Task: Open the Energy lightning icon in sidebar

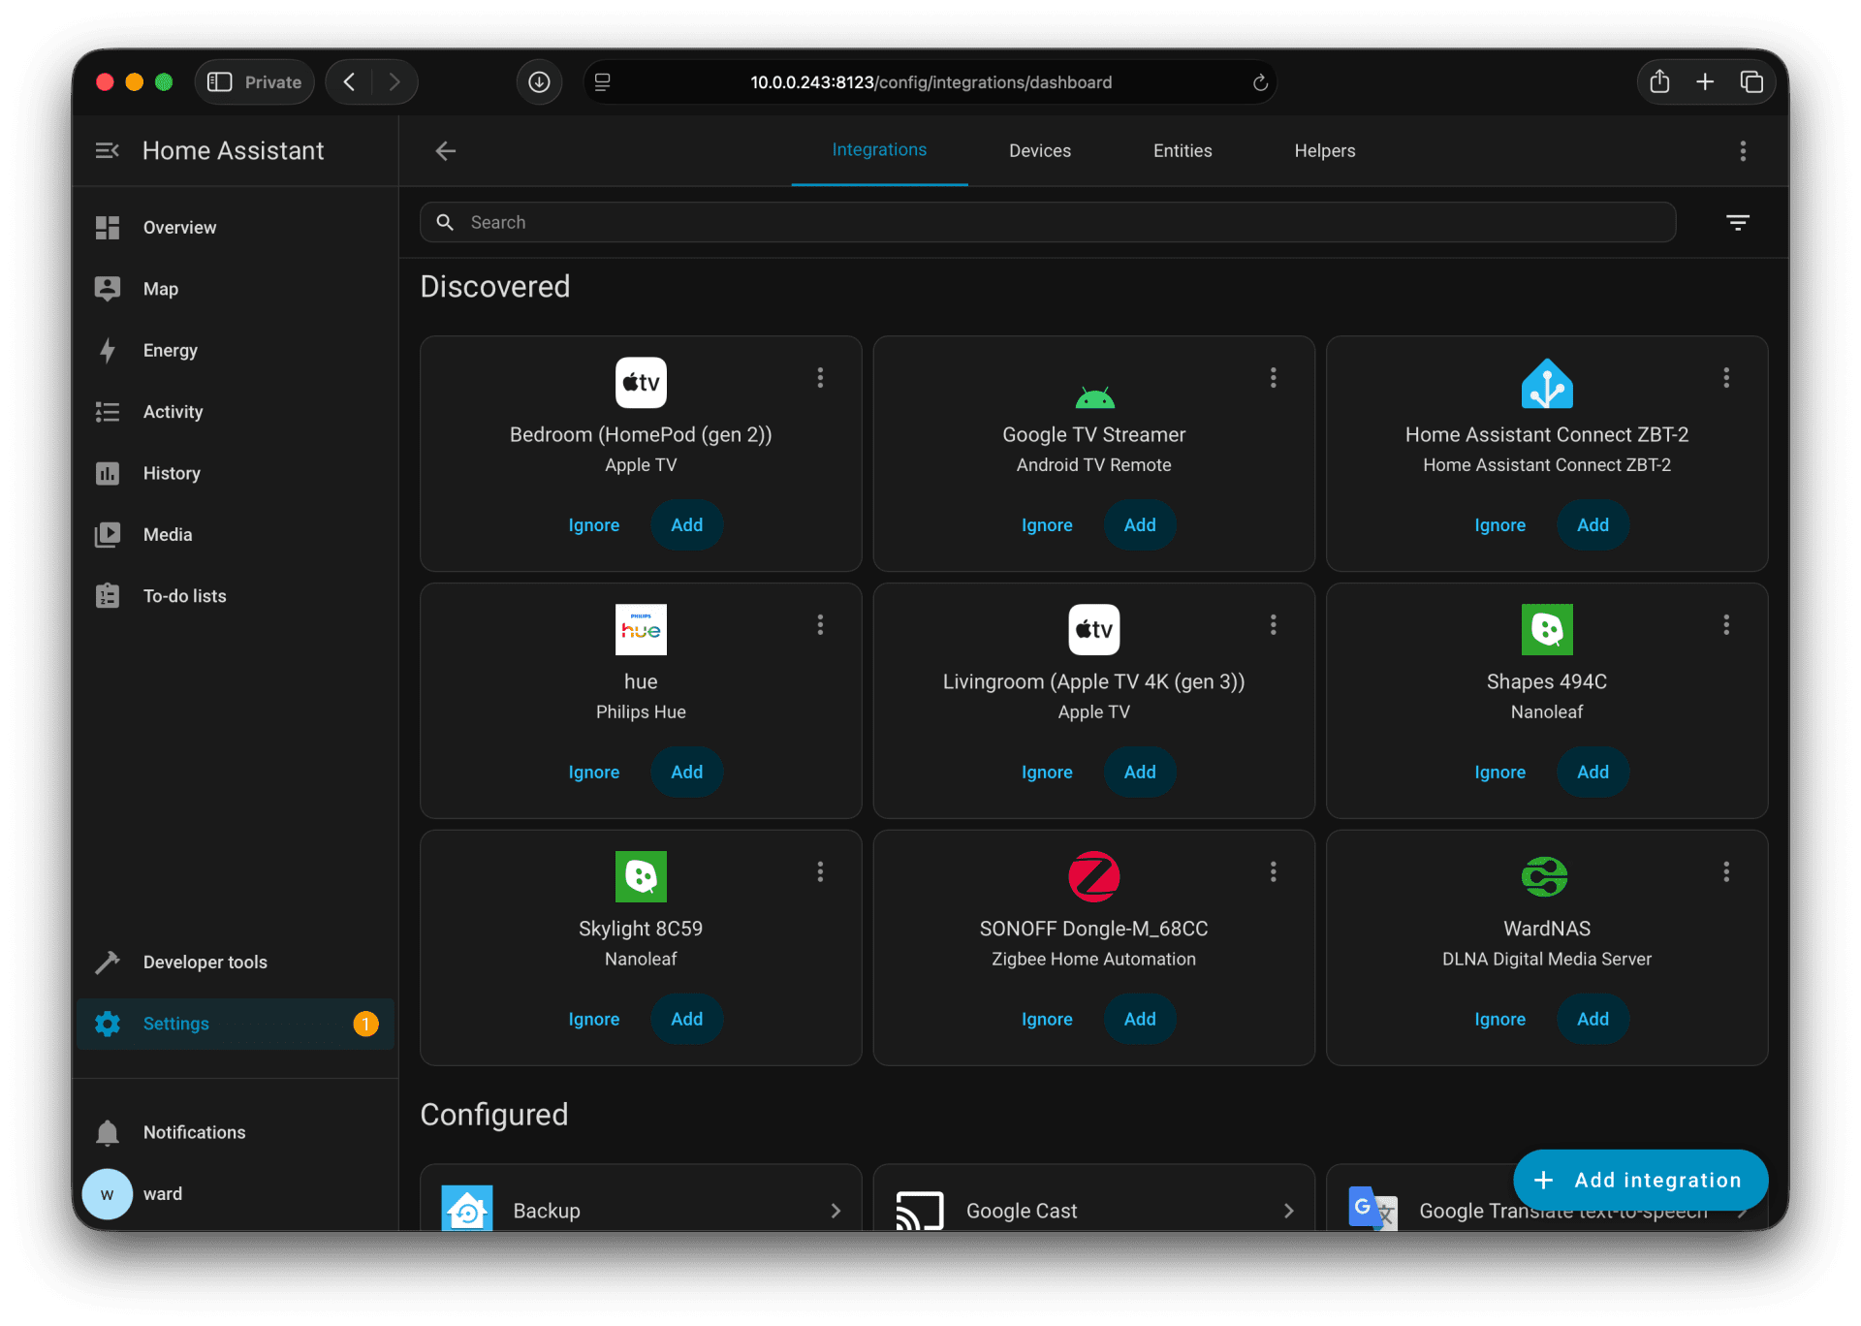Action: coord(108,350)
